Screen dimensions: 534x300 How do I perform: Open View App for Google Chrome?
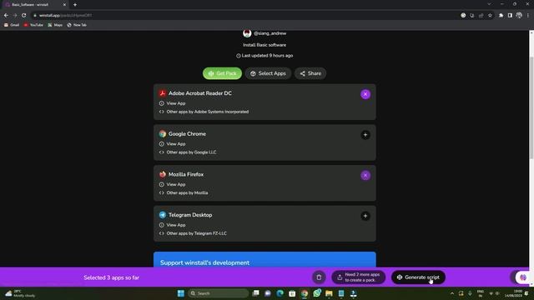[x=172, y=144]
